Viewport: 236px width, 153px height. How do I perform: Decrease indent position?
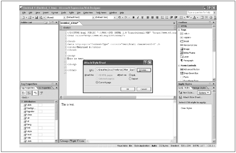171,17
